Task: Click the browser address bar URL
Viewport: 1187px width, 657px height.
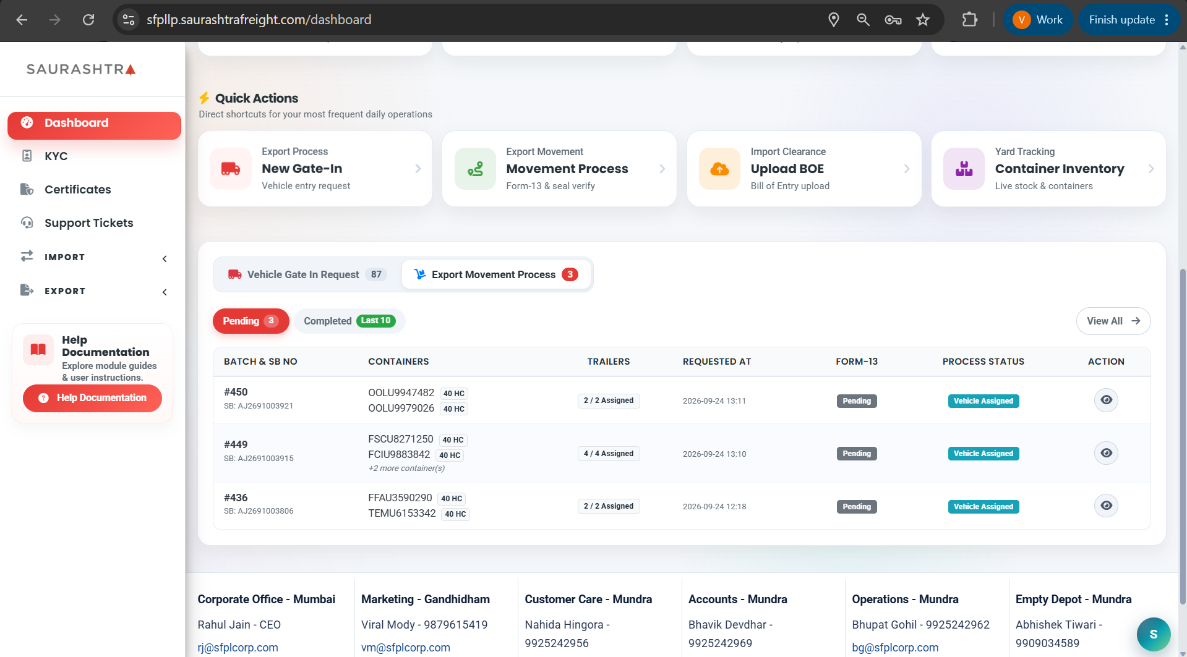Action: pos(259,20)
